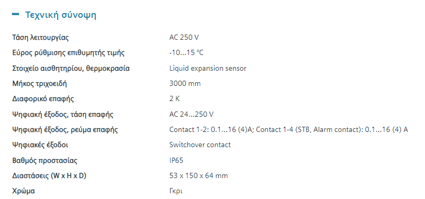The height and width of the screenshot is (199, 425).
Task: Click the AC 24...250 V value
Action: pyautogui.click(x=192, y=114)
